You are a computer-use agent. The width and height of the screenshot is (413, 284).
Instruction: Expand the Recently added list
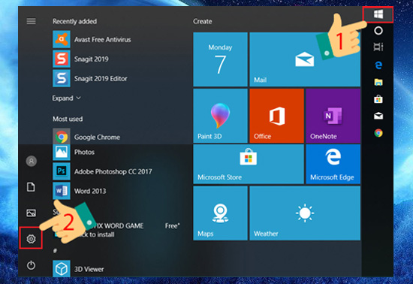pyautogui.click(x=66, y=98)
